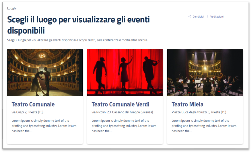Click the Teatro Comunale Lorem Ipsum description
The image size is (251, 152).
pyautogui.click(x=44, y=126)
